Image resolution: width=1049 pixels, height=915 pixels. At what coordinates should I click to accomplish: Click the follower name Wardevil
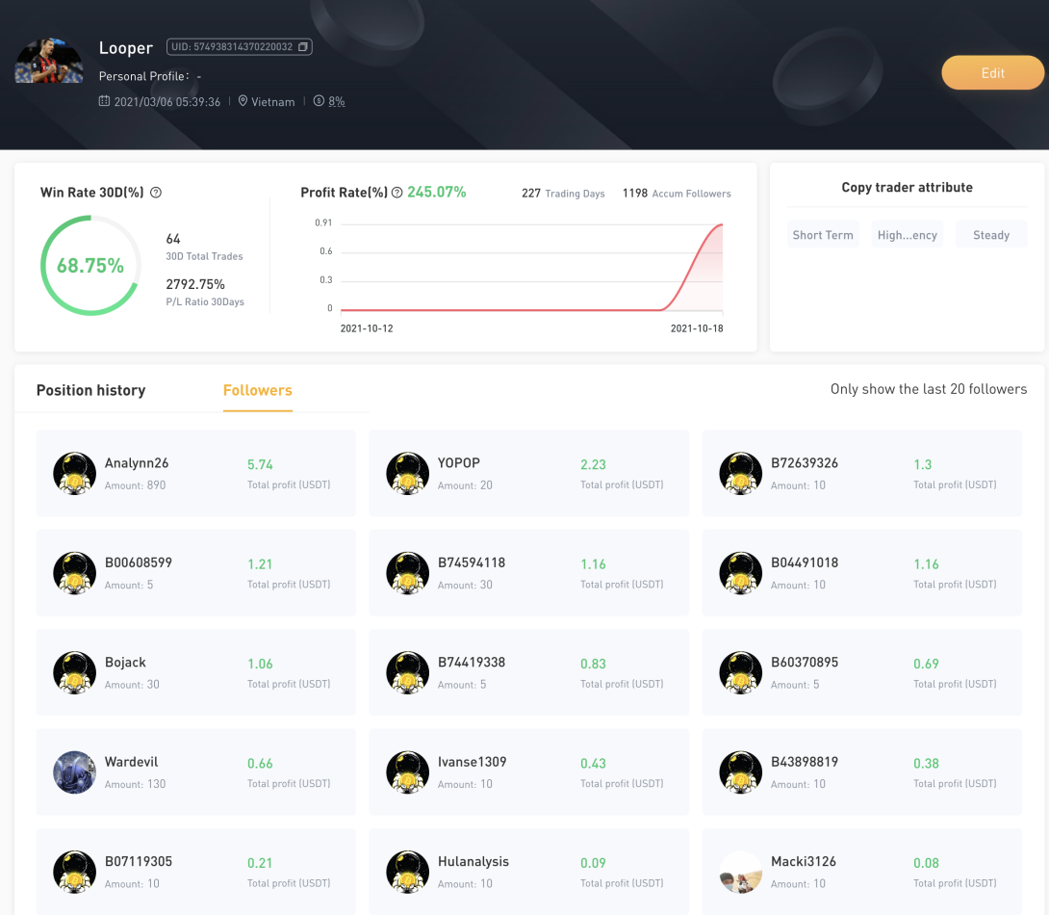tap(131, 762)
